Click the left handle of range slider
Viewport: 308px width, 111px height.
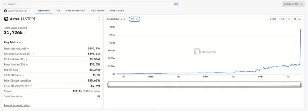108,85
